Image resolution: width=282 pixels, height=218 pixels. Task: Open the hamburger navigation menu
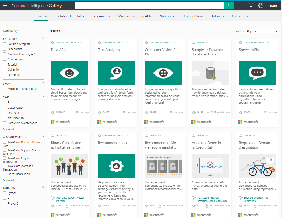pos(5,5)
